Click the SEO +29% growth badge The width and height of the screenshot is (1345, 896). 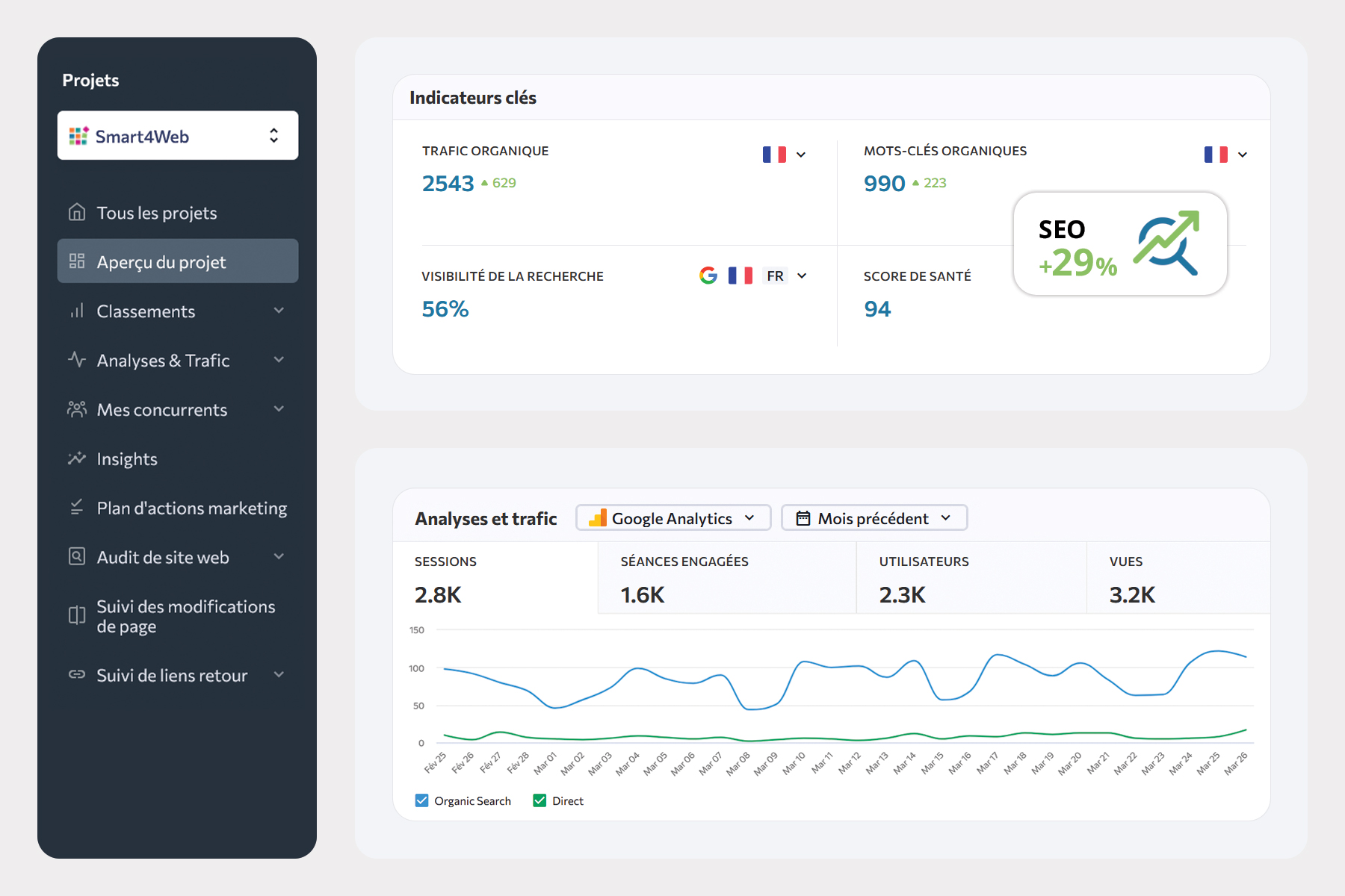1119,245
